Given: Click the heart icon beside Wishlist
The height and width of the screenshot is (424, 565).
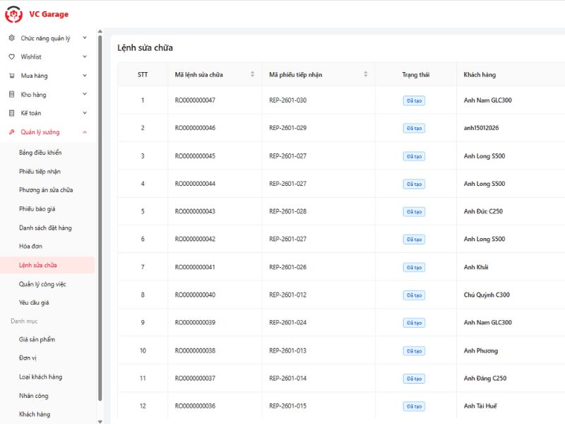Looking at the screenshot, I should [x=11, y=57].
